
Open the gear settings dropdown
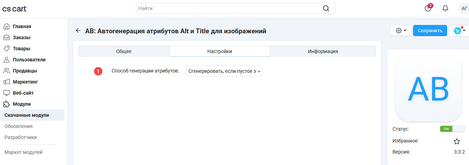pyautogui.click(x=401, y=31)
